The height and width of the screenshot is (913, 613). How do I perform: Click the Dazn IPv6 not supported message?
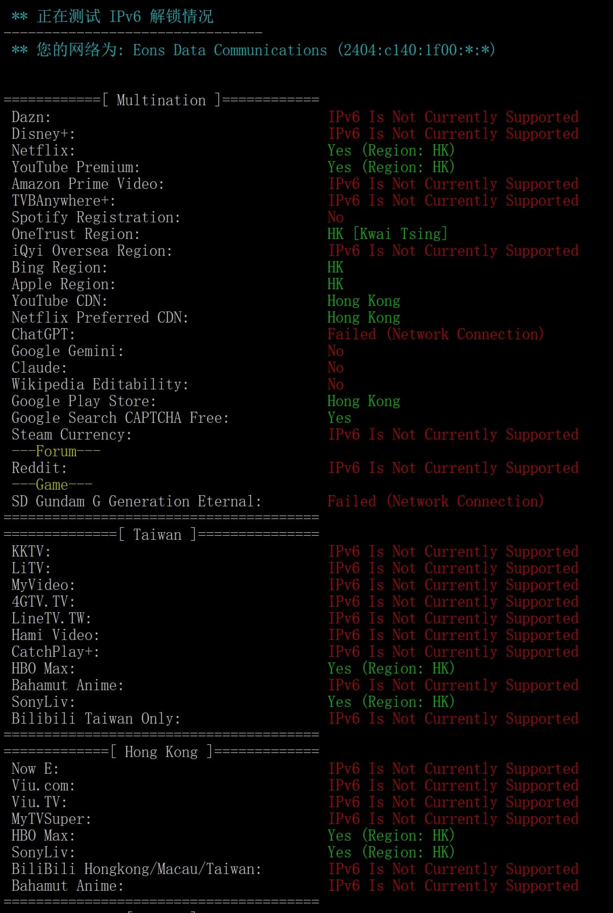click(453, 117)
